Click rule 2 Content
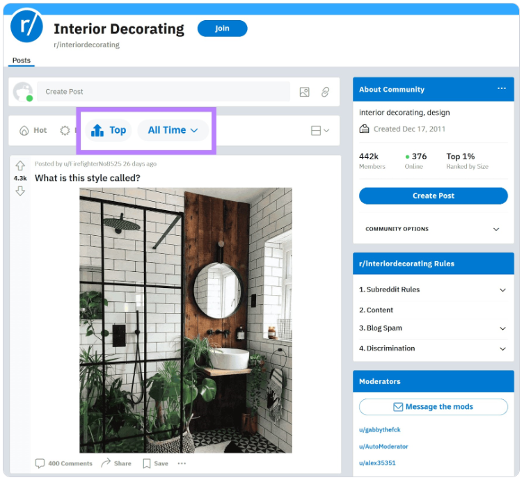524x480 pixels. point(376,310)
